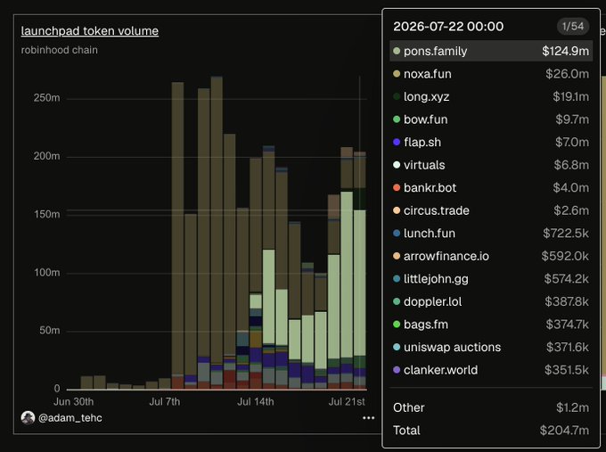Select the doppler.lol legend entry
Image resolution: width=606 pixels, height=452 pixels.
(491, 302)
